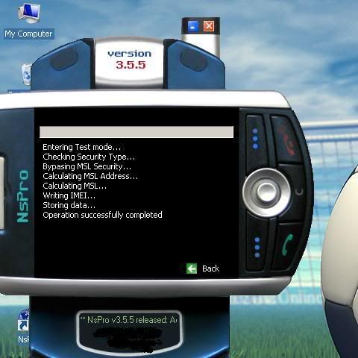Click the upper three-dot soft key

(255, 139)
